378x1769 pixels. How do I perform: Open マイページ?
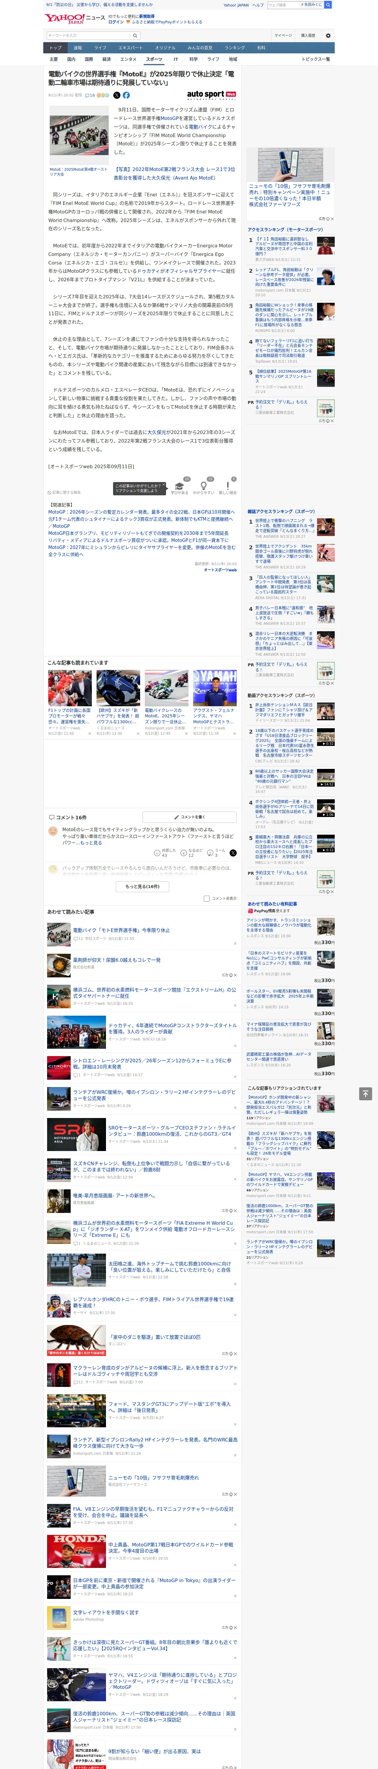(x=283, y=36)
